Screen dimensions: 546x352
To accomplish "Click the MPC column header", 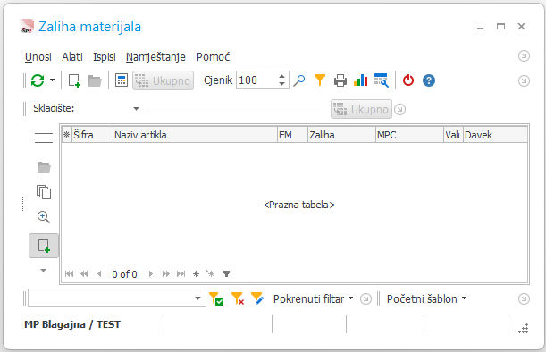I will coord(409,135).
